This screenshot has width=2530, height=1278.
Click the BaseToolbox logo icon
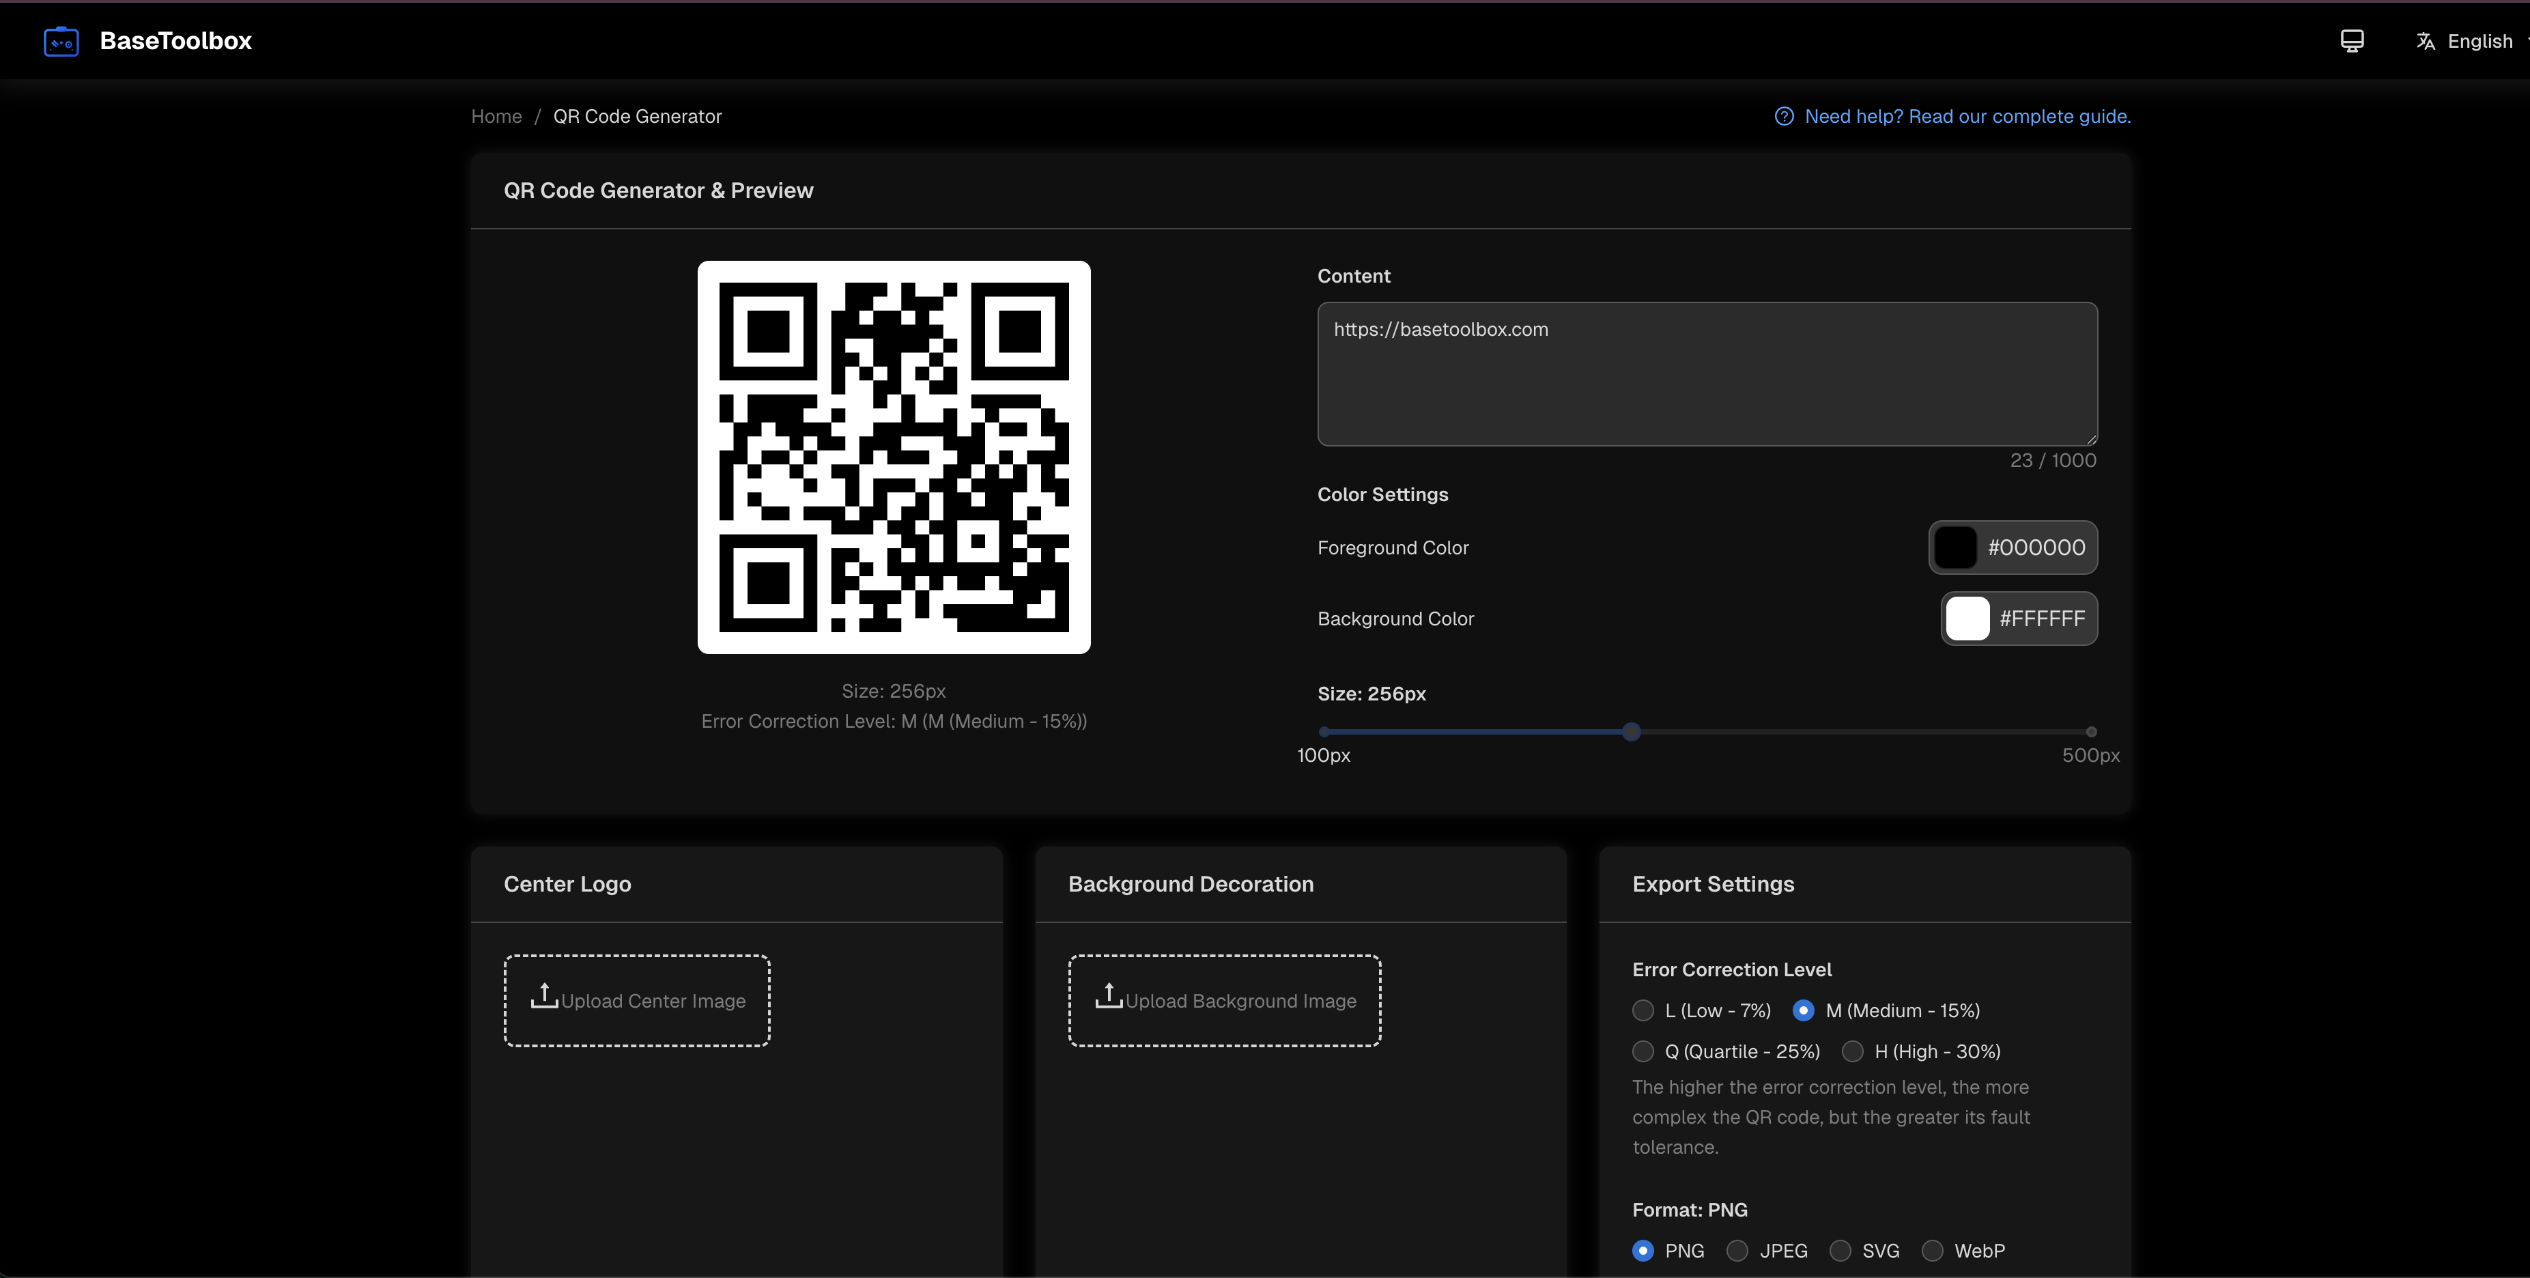[61, 41]
